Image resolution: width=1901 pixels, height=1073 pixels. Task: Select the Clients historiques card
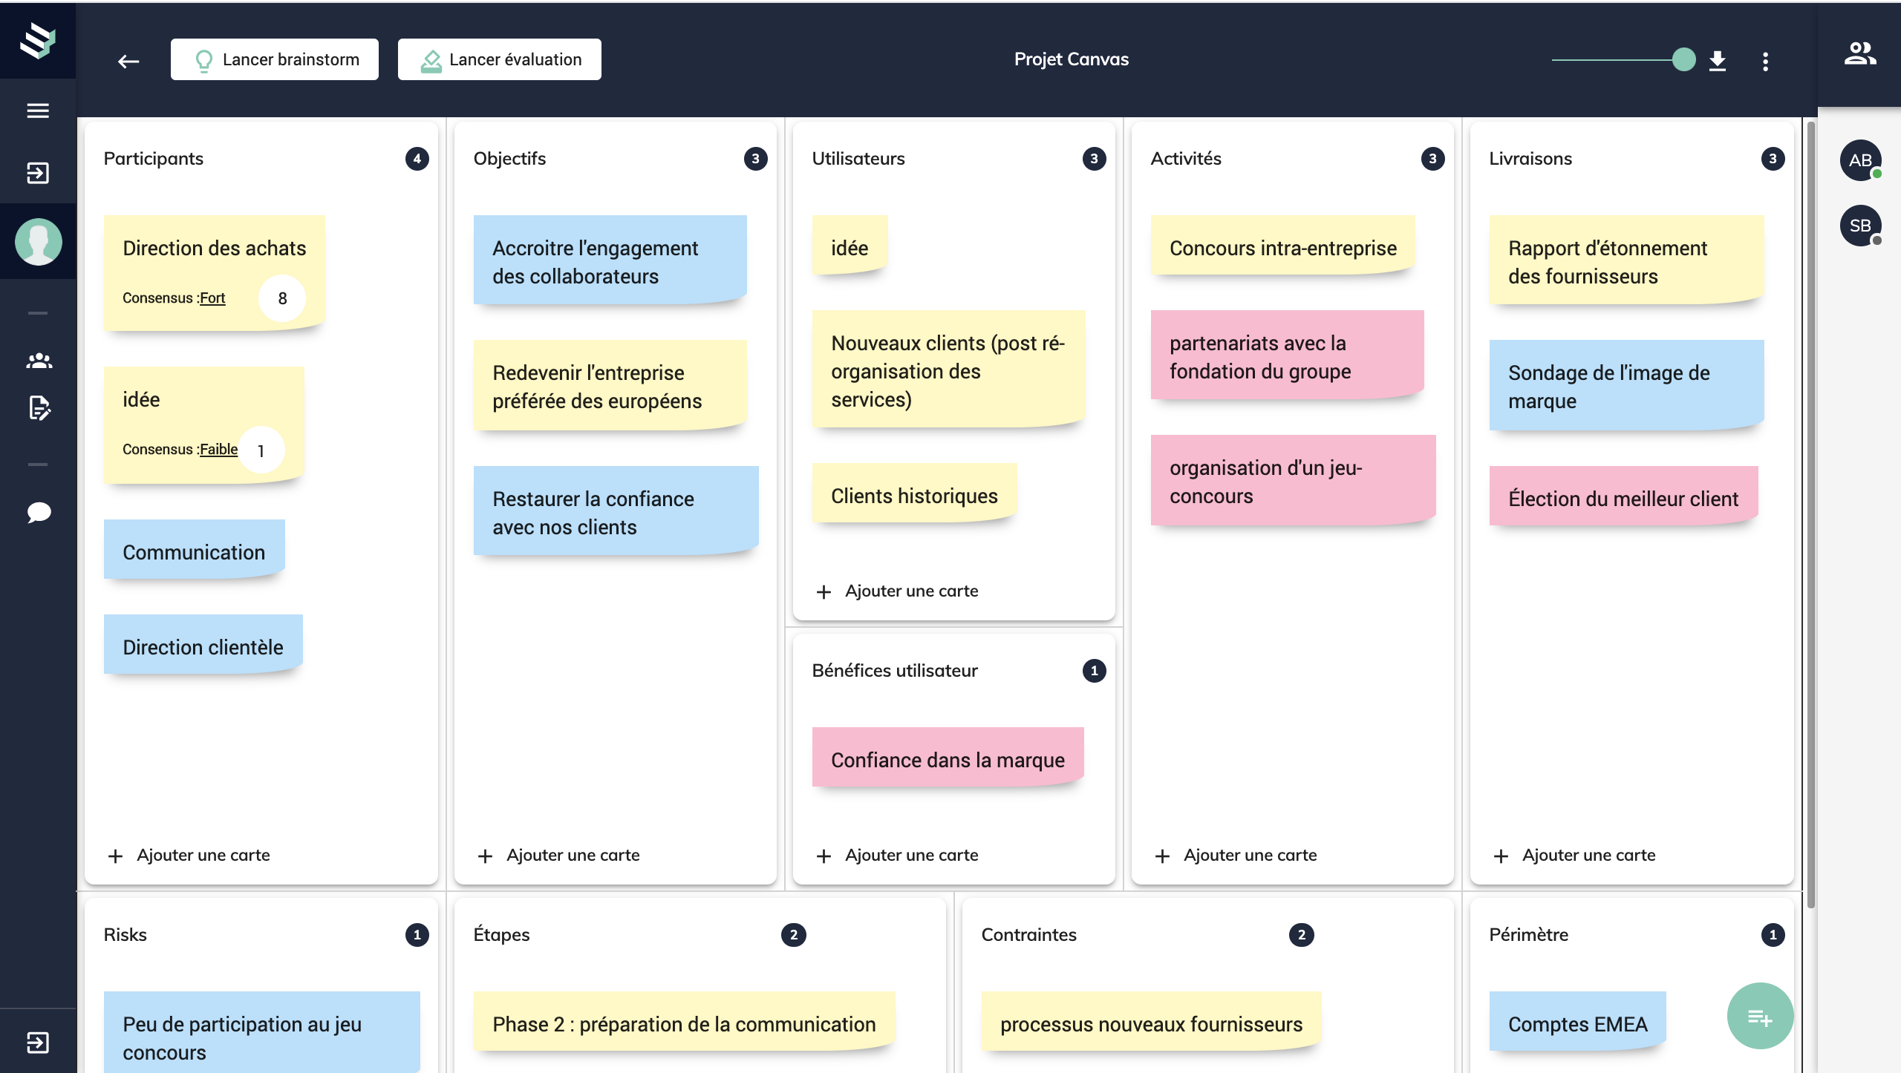[915, 493]
